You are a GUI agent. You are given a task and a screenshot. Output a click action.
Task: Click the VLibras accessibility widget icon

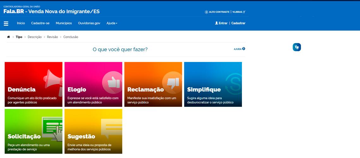point(297,47)
